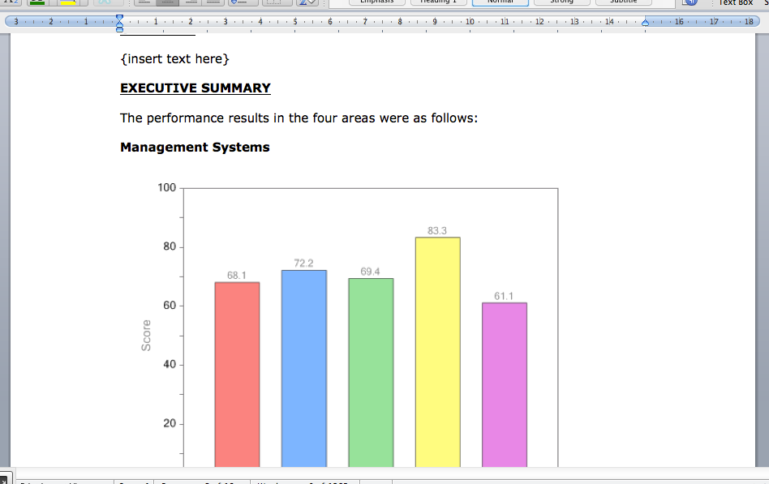Click the 'Management Systems' subheading
769x484 pixels.
coord(195,147)
